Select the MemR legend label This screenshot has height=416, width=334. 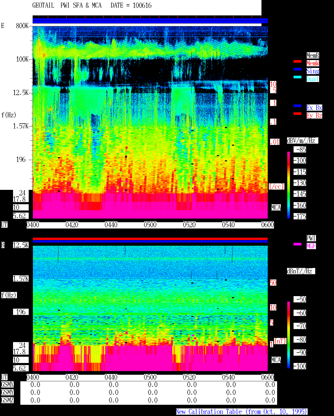[313, 55]
